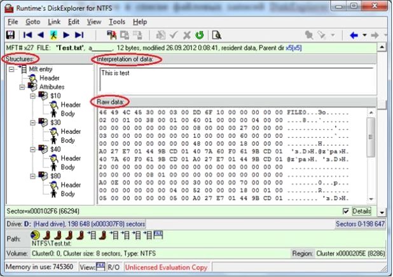393x277 pixels.
Task: Click the 'Sectors 0-198 647' text
Action: [x=360, y=224]
